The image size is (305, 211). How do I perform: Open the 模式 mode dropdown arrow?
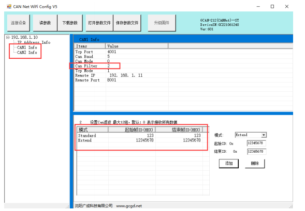point(264,135)
